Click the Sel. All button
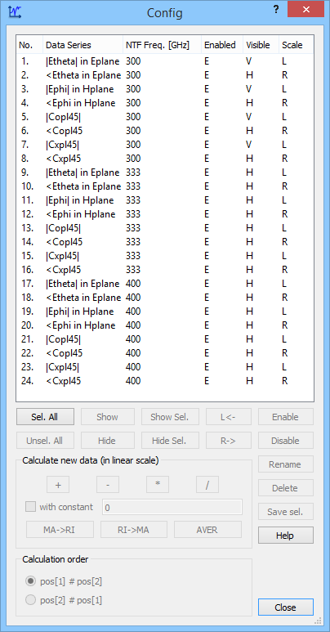This screenshot has width=330, height=632. 45,417
